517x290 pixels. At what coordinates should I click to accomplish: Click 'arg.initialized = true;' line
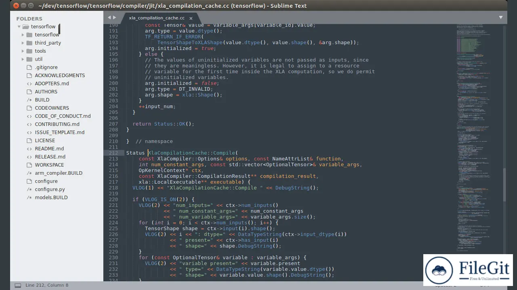[181, 48]
